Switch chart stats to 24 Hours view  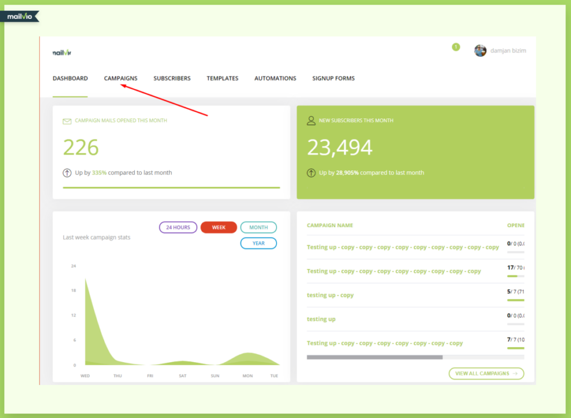tap(178, 227)
